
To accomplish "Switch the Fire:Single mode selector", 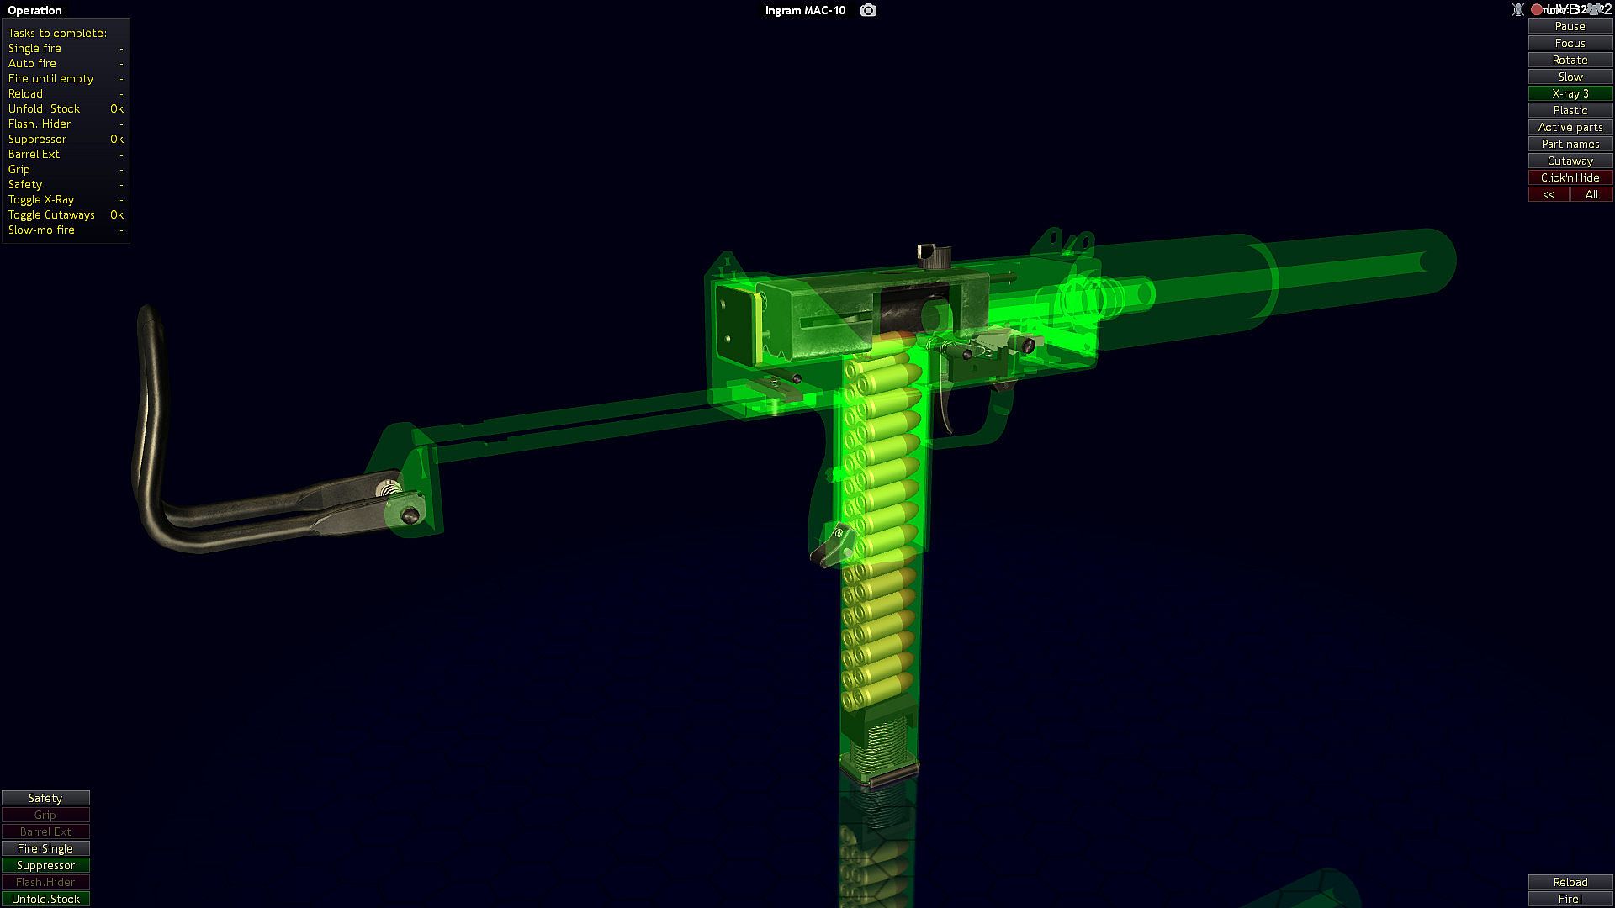I will 45,848.
